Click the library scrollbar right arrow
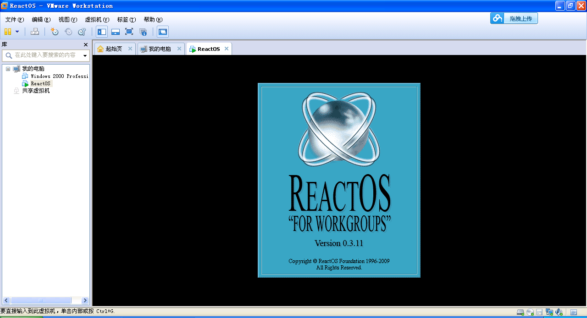 pyautogui.click(x=85, y=301)
